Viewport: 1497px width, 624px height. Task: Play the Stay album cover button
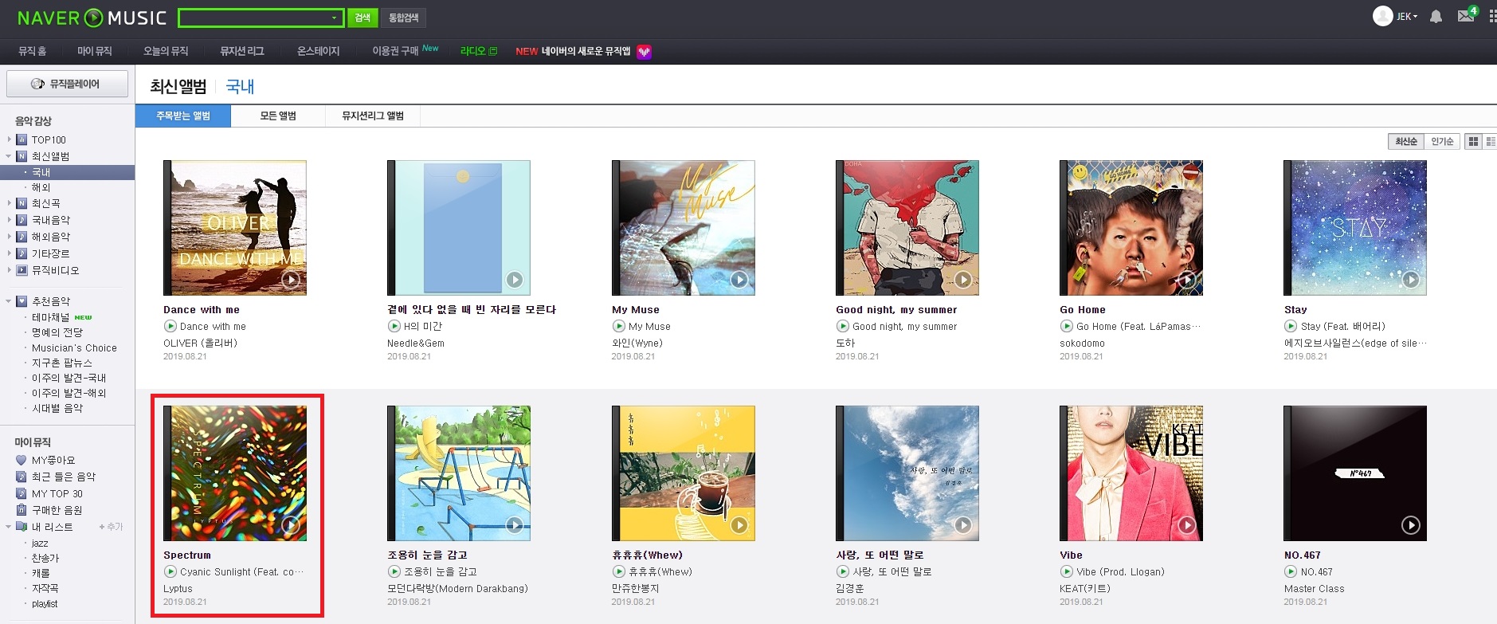click(x=1411, y=280)
